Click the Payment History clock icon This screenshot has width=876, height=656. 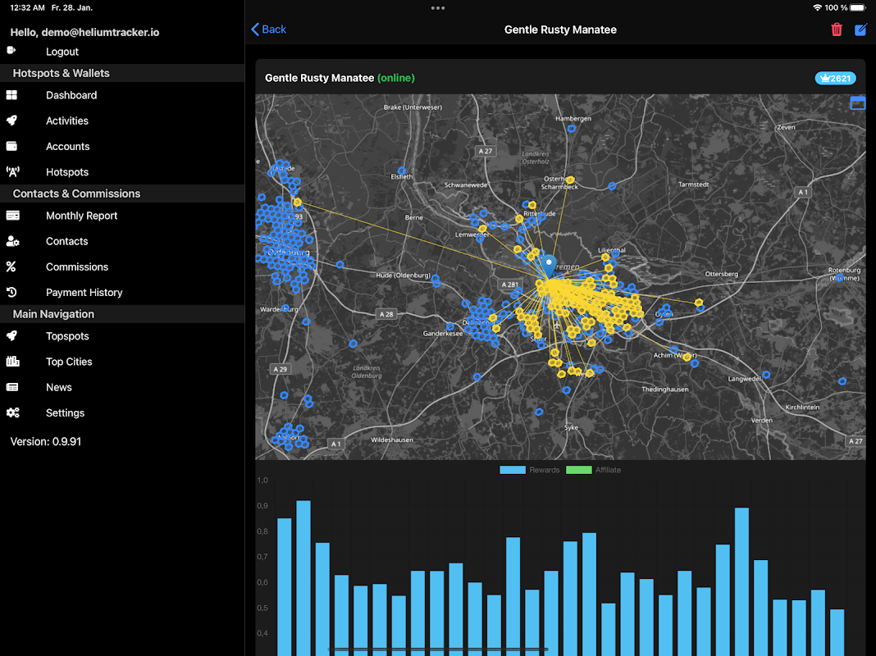12,293
